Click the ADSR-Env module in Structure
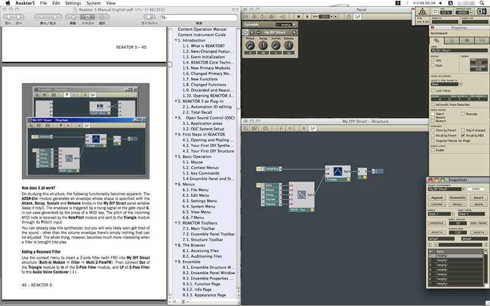The height and width of the screenshot is (306, 490). tap(301, 196)
